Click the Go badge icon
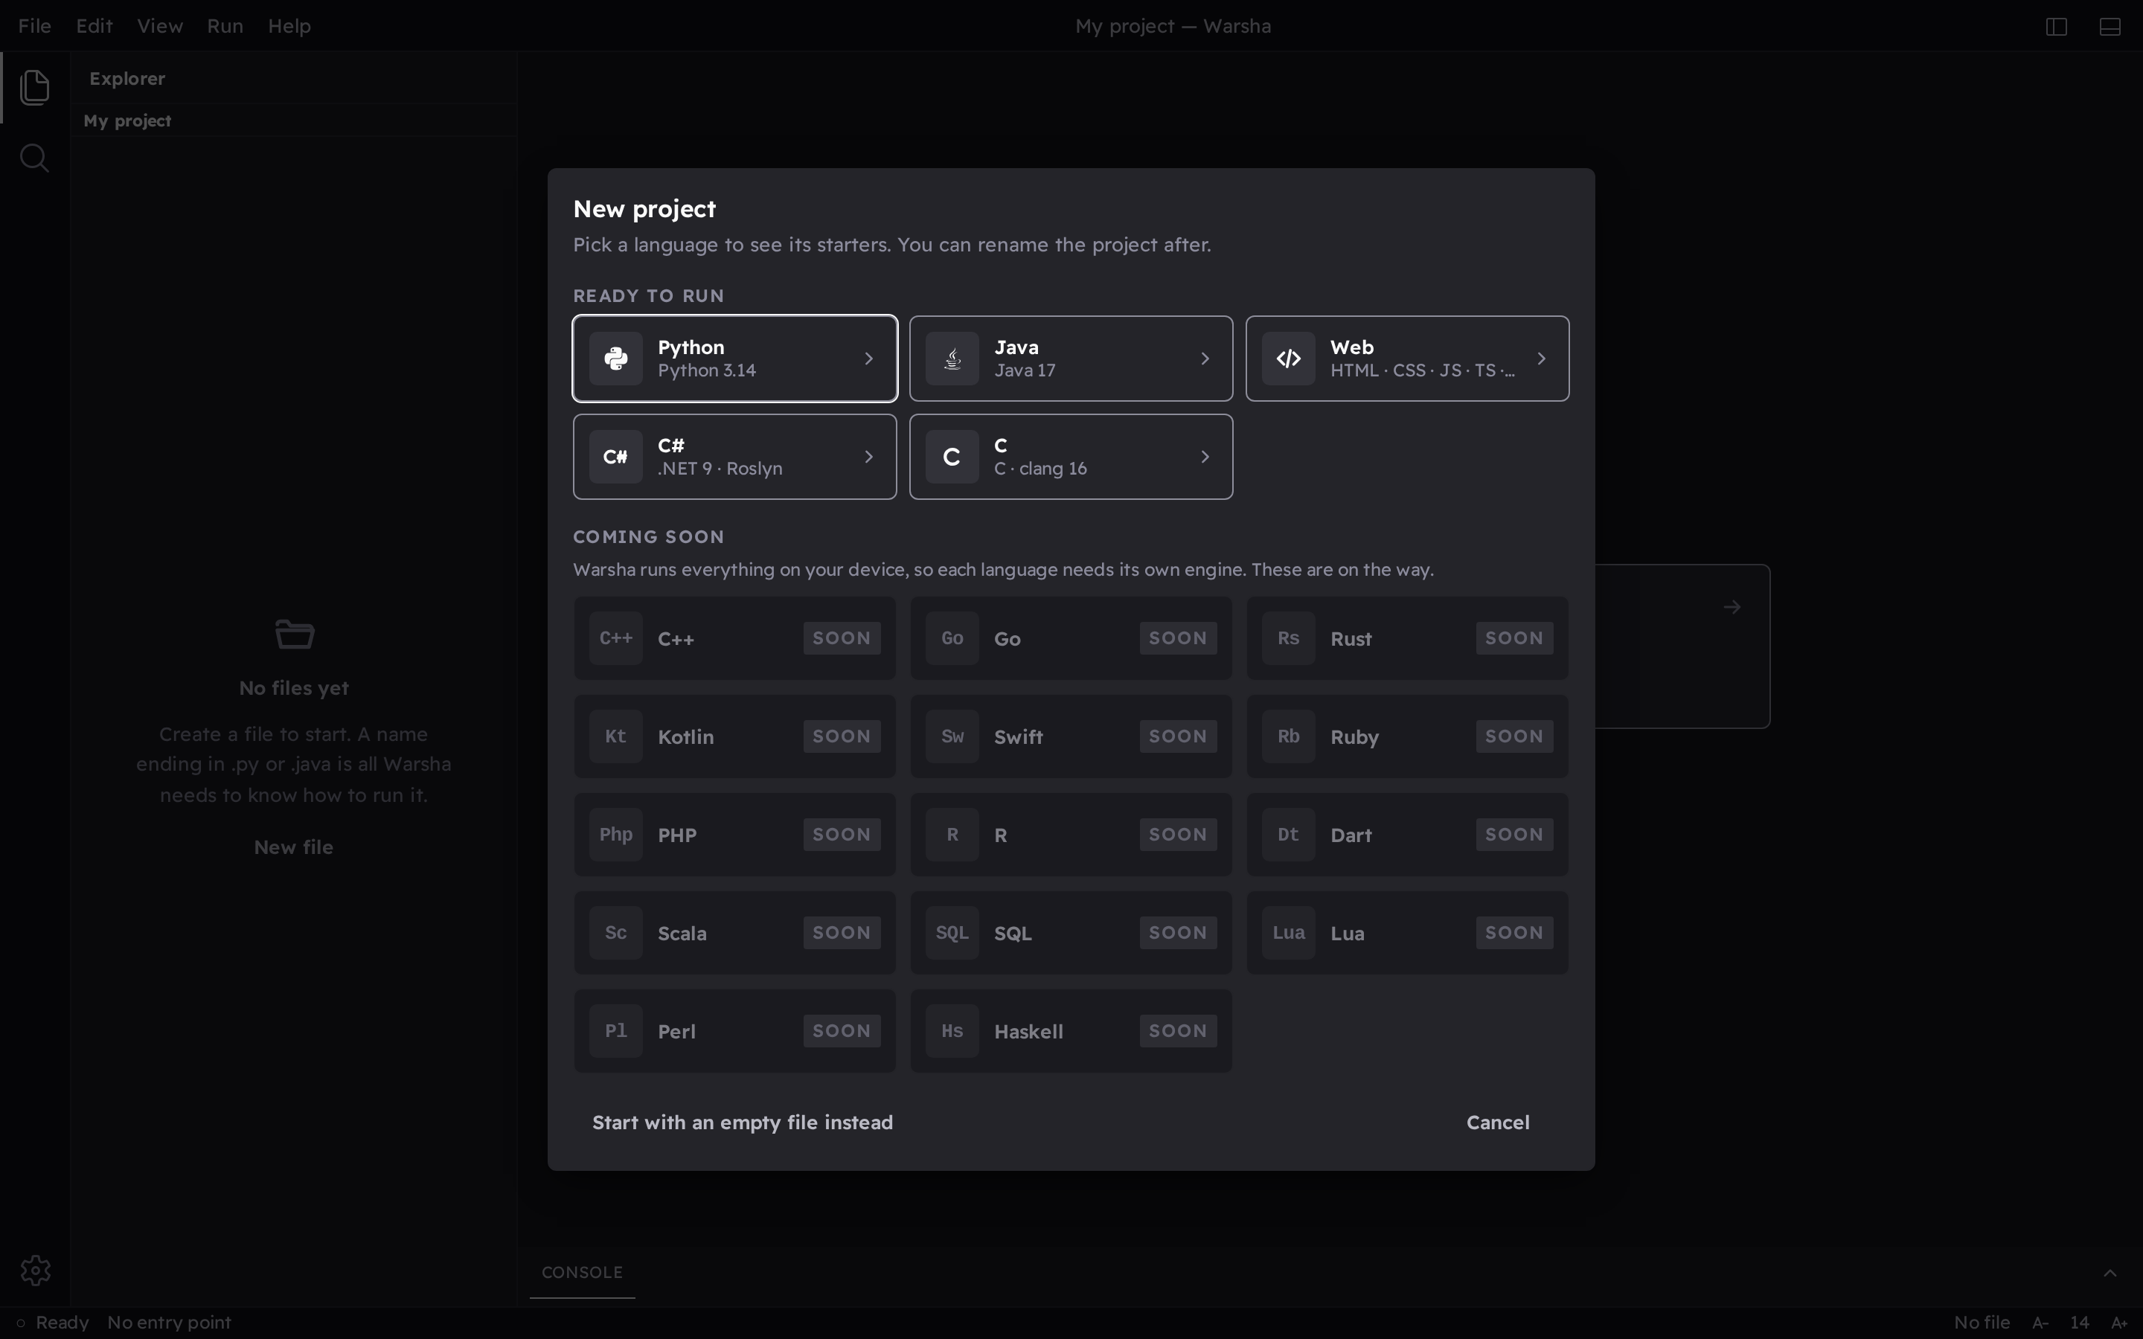The height and width of the screenshot is (1339, 2143). [x=952, y=638]
